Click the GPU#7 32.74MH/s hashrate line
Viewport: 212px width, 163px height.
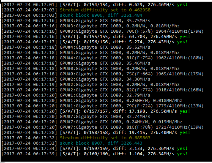(76, 116)
